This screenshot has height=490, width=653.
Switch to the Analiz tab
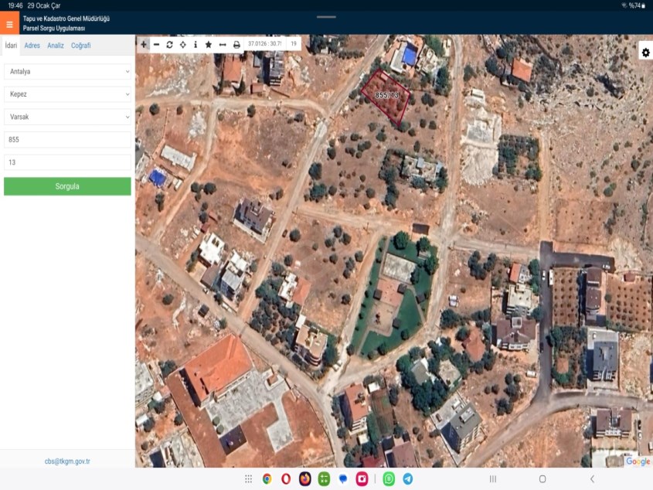click(x=56, y=46)
